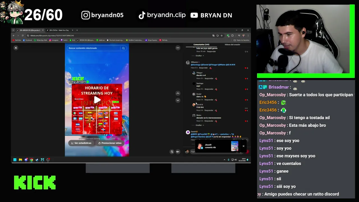Open the browser extensions puzzle icon
Image resolution: width=359 pixels, height=202 pixels.
233,36
